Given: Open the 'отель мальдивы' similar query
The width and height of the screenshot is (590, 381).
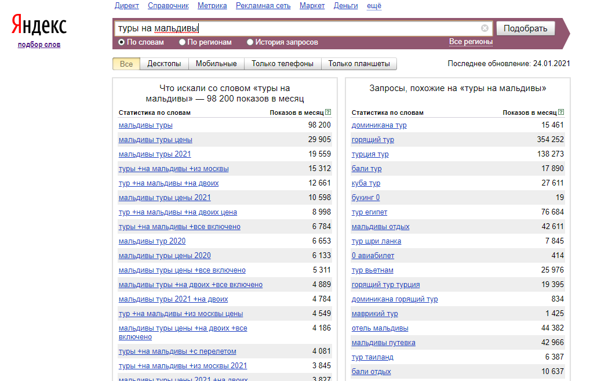Looking at the screenshot, I should tap(380, 328).
